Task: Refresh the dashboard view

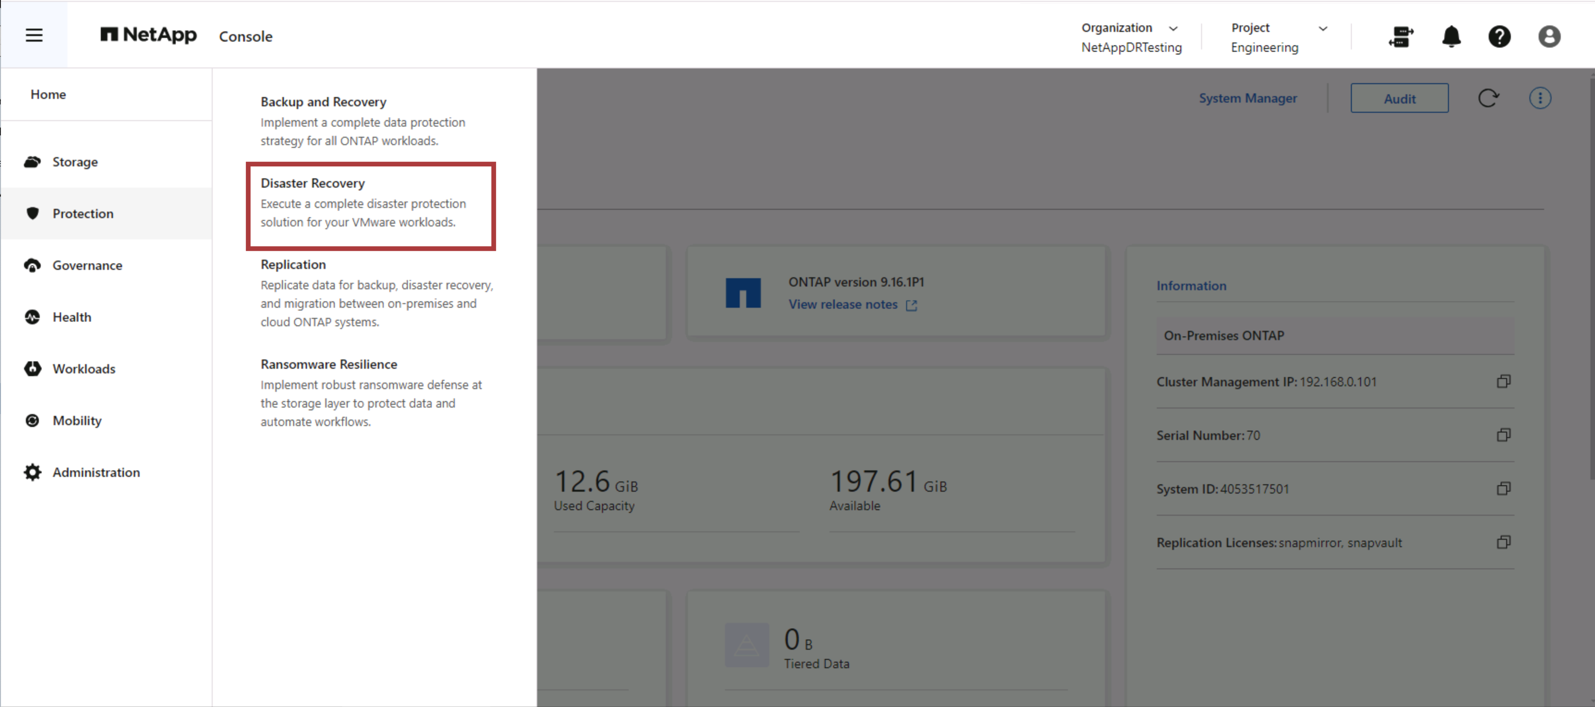Action: coord(1490,98)
